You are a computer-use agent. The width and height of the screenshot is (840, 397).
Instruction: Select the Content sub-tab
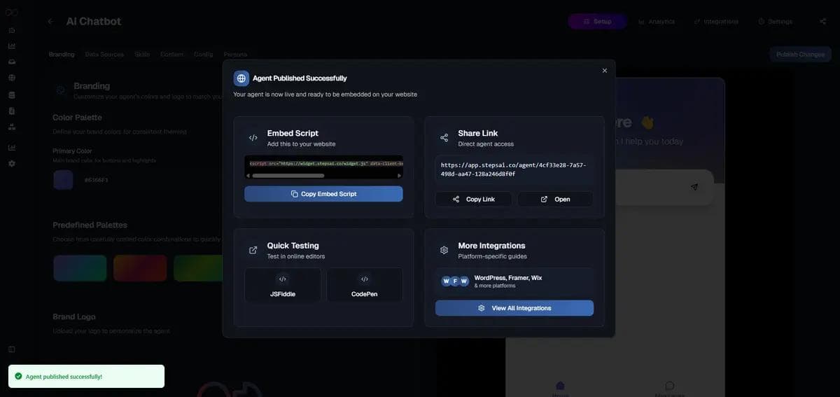point(171,55)
